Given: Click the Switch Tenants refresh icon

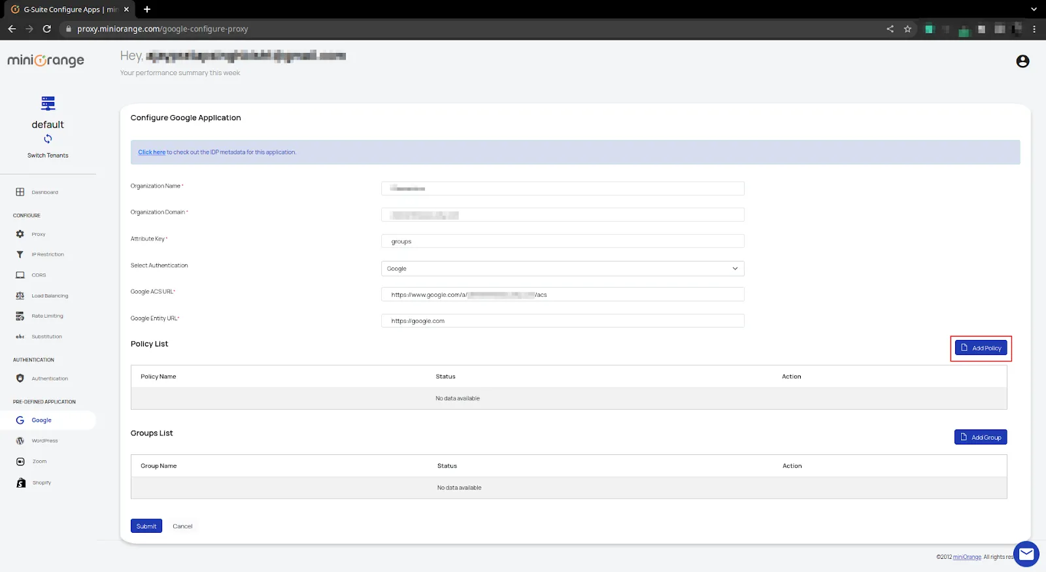Looking at the screenshot, I should coord(48,139).
